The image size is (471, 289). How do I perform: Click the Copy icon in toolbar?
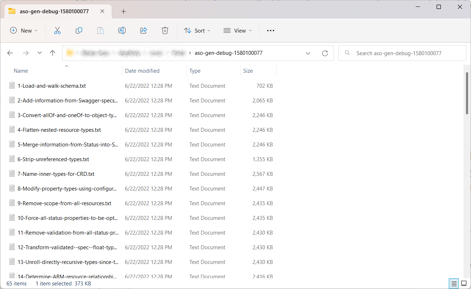click(79, 31)
